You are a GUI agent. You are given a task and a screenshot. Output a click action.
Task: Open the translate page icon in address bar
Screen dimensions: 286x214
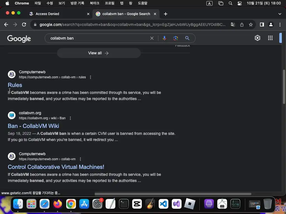pos(233,25)
